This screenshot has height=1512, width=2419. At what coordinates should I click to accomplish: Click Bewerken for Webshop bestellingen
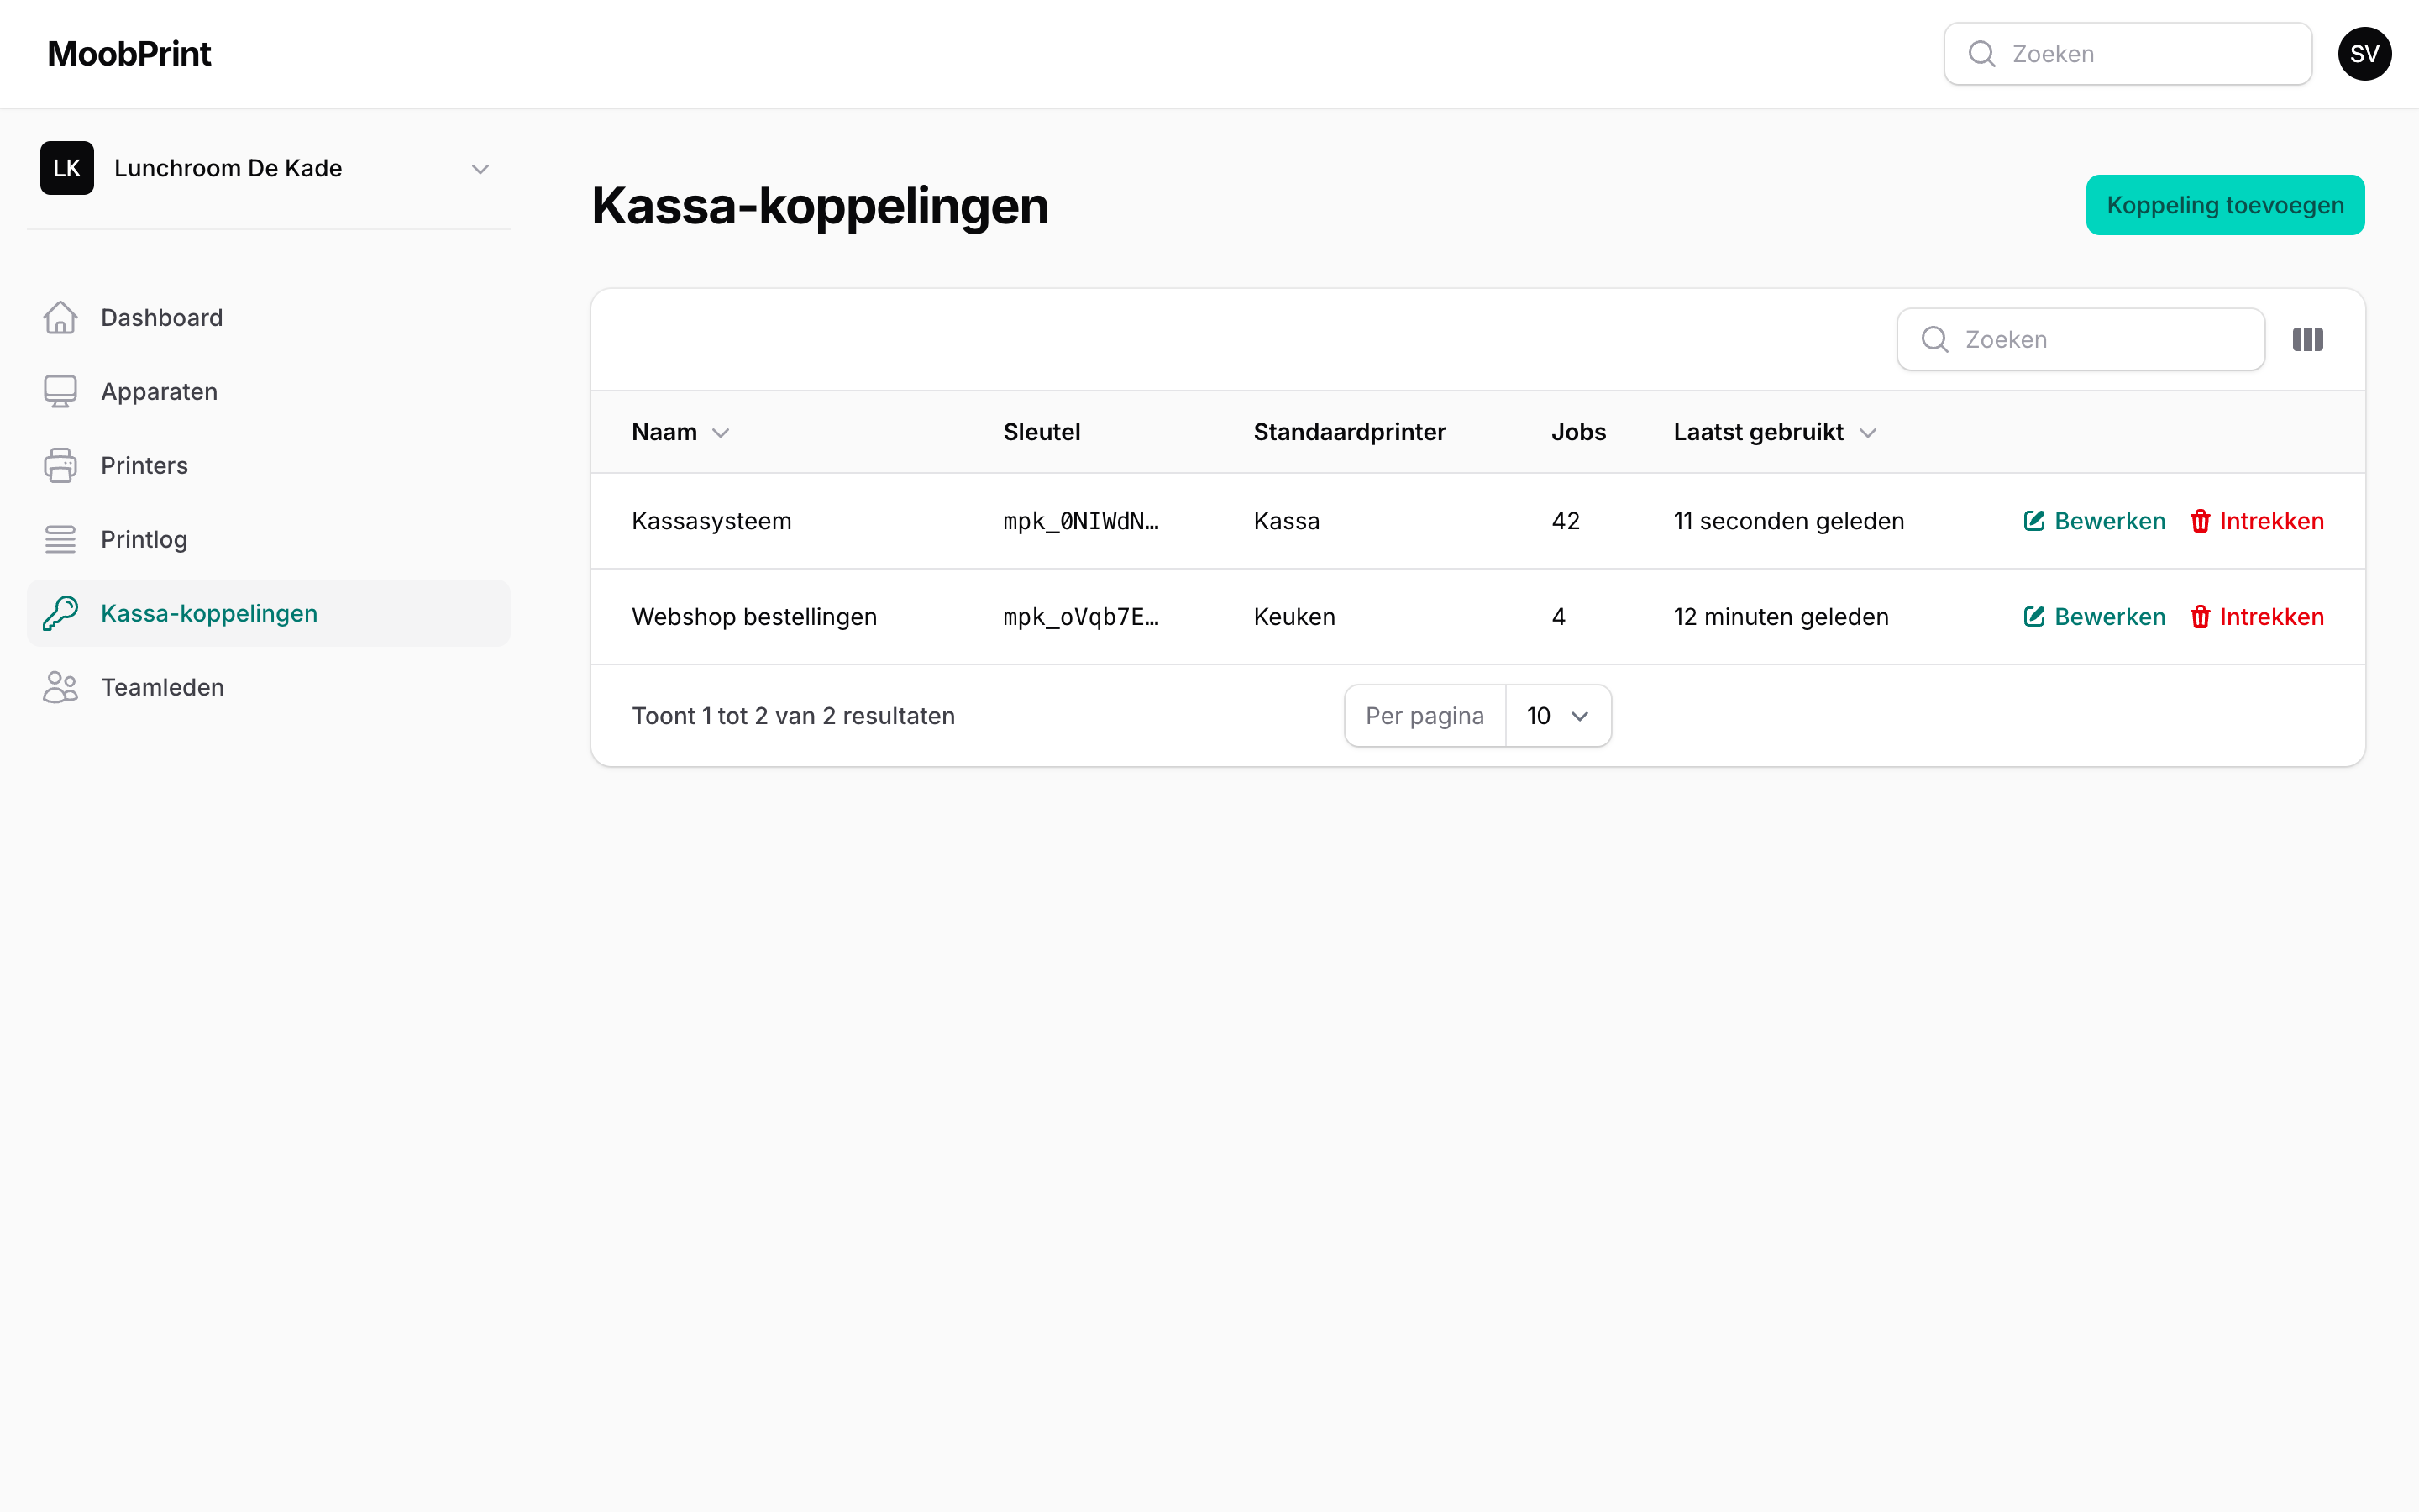(2094, 617)
